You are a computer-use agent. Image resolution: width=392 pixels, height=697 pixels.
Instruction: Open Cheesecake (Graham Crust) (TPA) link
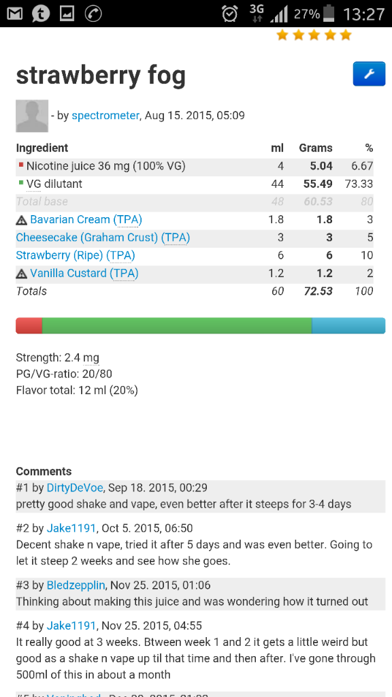103,238
